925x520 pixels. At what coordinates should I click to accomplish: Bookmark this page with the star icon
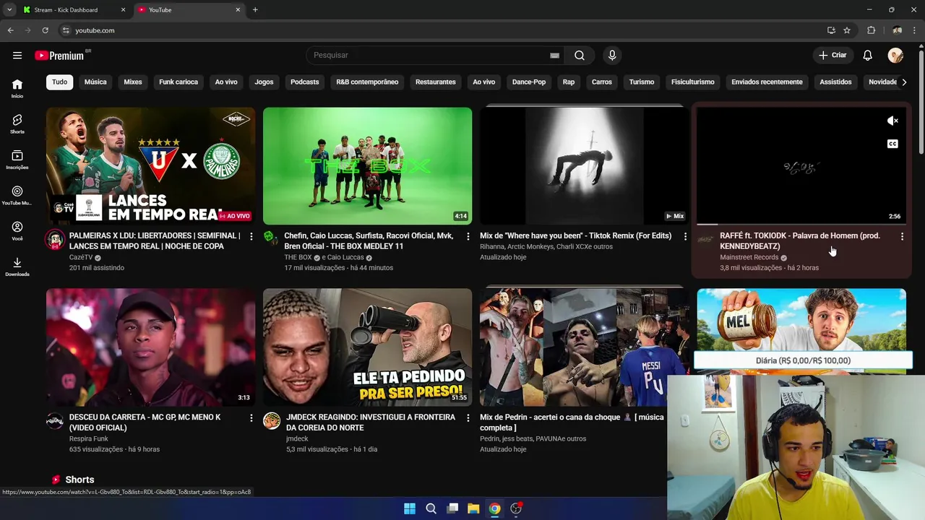pos(847,30)
